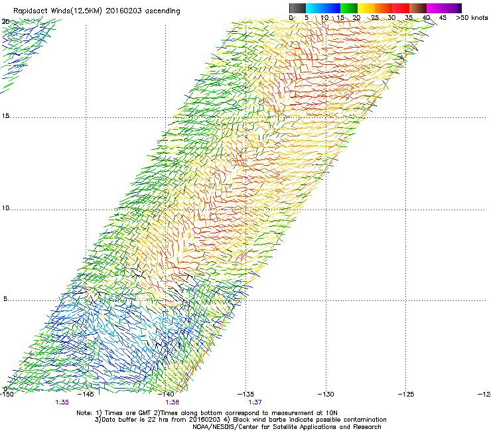This screenshot has width=491, height=431.
Task: Click the purple time label '1:37'
Action: click(255, 402)
